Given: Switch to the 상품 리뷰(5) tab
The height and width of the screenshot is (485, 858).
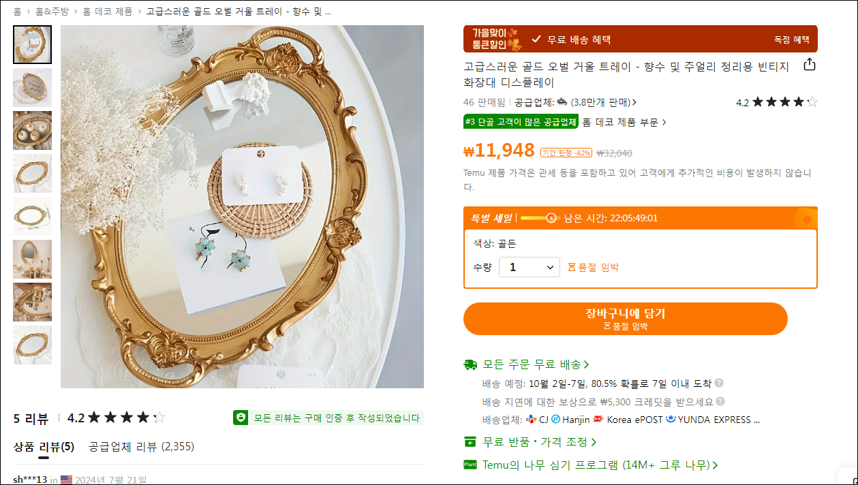Looking at the screenshot, I should [44, 447].
